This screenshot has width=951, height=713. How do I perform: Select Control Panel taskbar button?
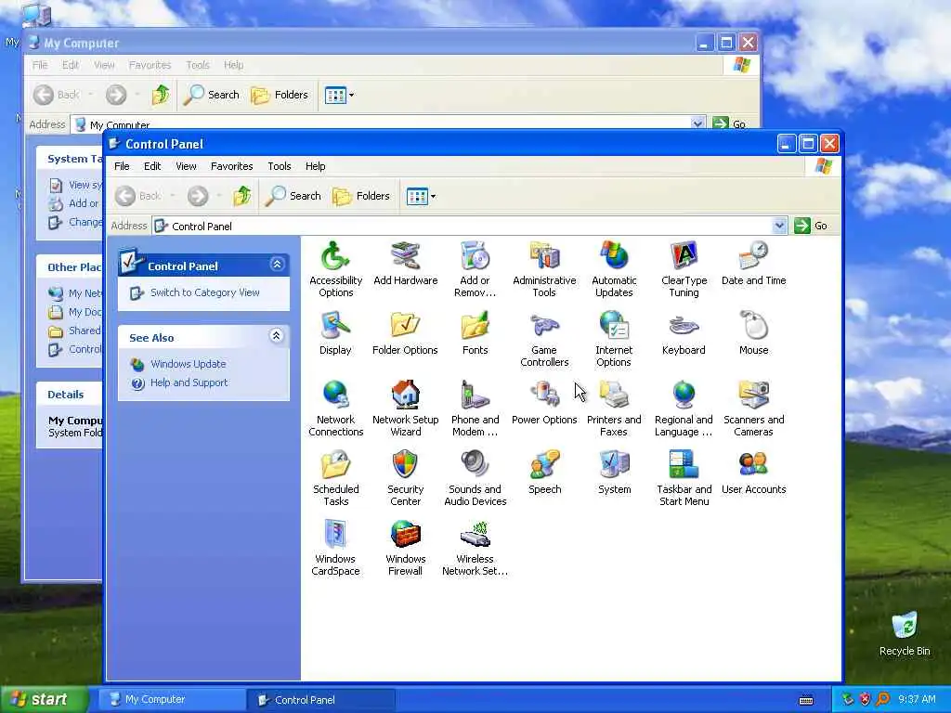click(321, 700)
